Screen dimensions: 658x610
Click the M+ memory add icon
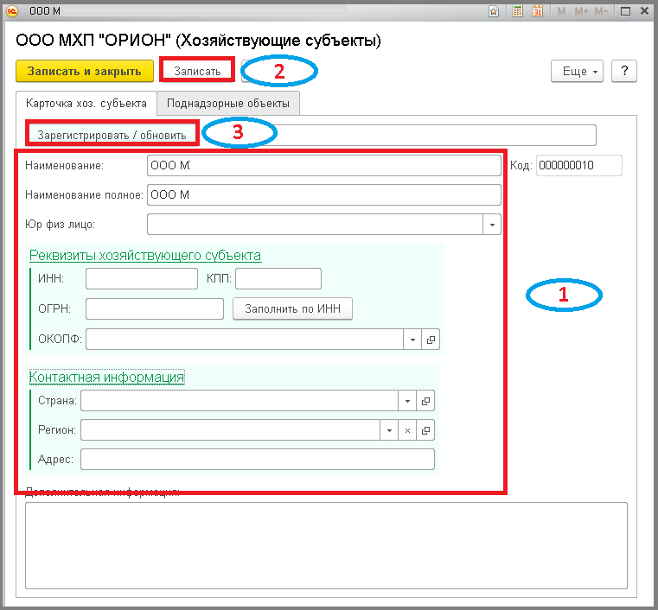pos(581,11)
